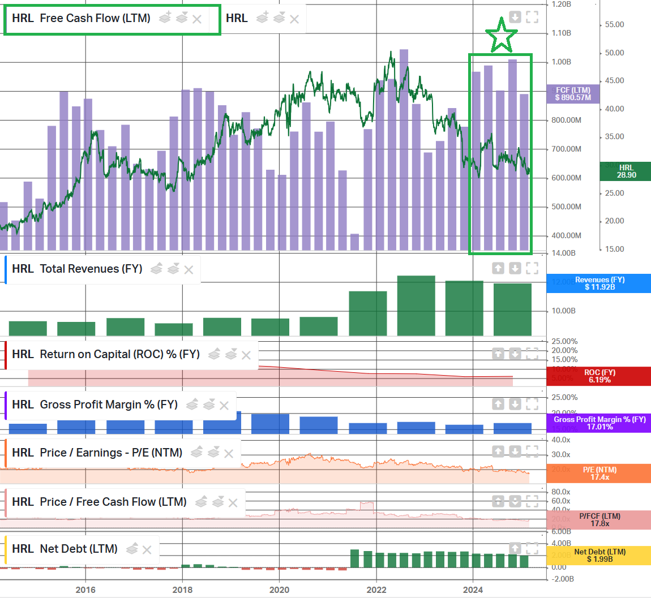
Task: Move Total Revenues series to pane below
Action: click(x=174, y=269)
